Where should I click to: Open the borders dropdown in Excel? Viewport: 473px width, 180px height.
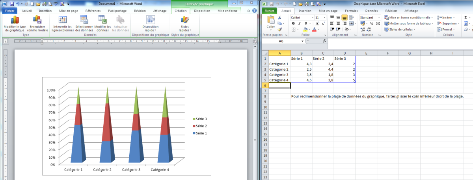[298, 29]
